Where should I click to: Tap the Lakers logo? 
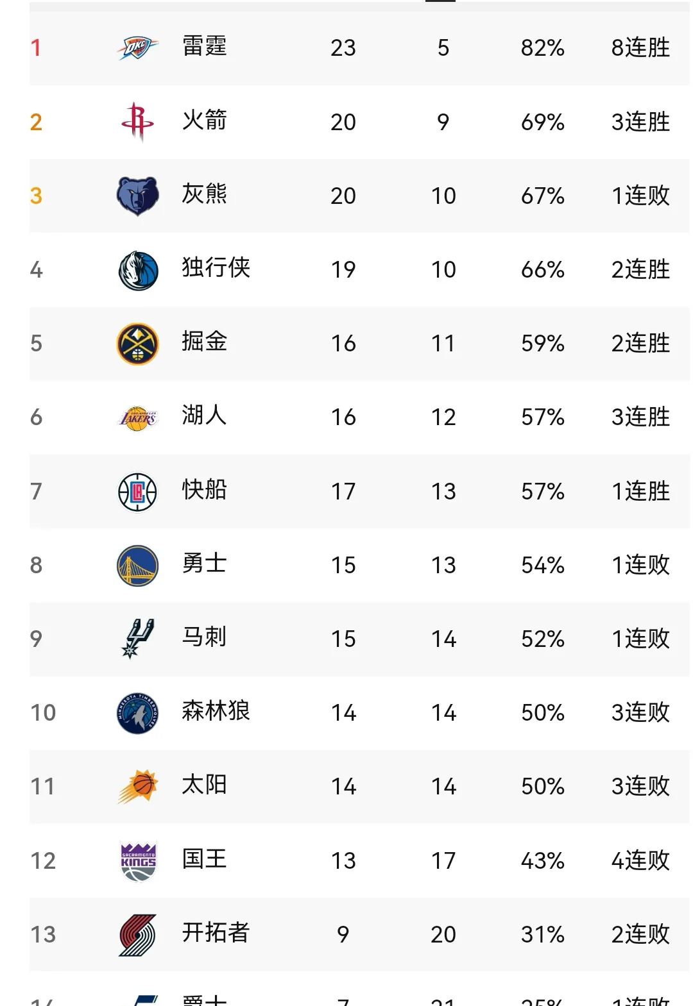click(x=137, y=417)
